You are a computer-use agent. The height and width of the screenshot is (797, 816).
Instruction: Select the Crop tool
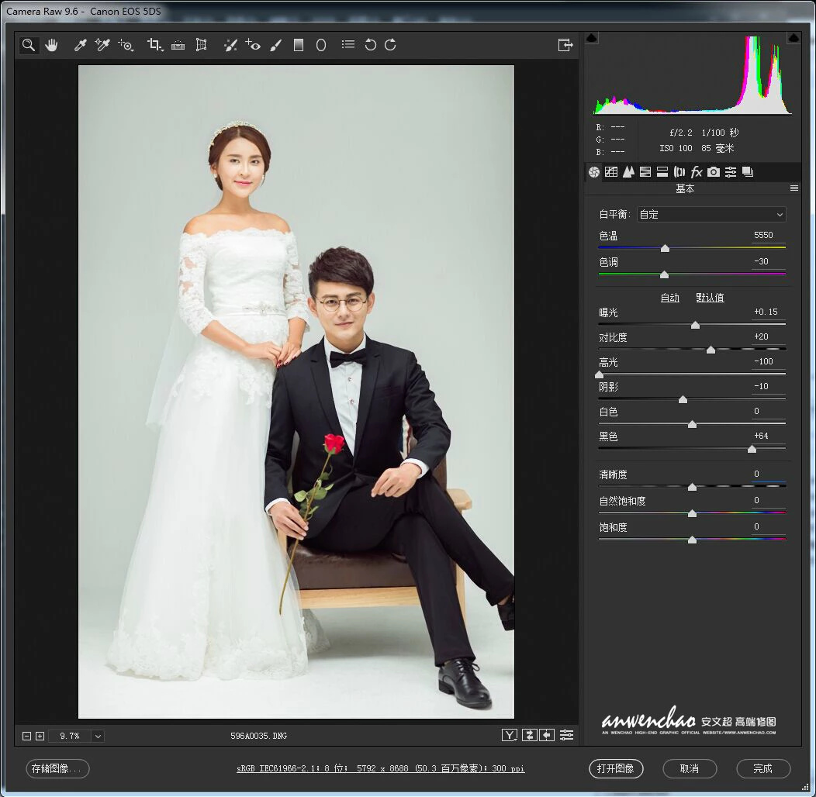[x=154, y=45]
